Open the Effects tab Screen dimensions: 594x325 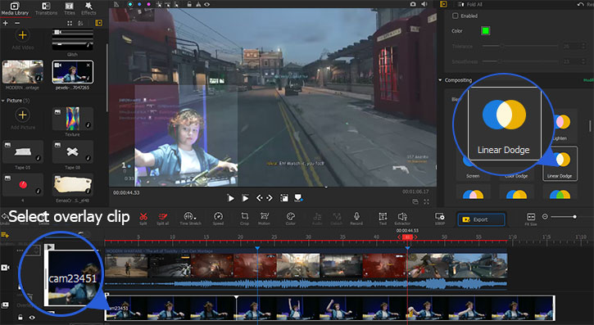tap(88, 9)
